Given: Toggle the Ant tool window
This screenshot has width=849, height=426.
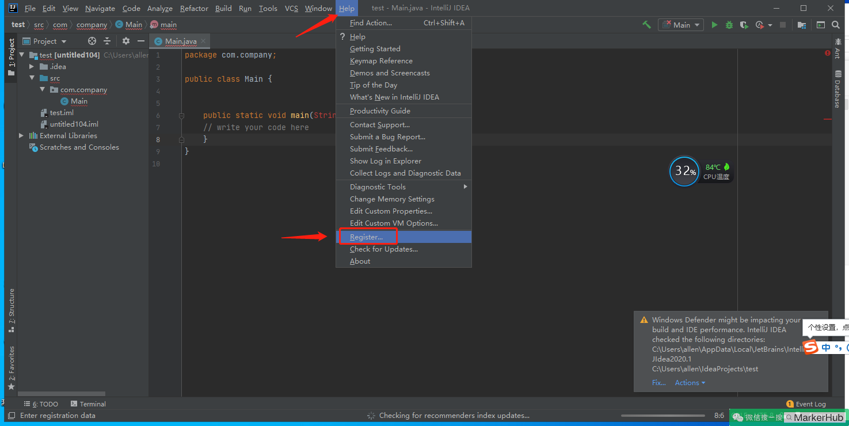Looking at the screenshot, I should (837, 48).
